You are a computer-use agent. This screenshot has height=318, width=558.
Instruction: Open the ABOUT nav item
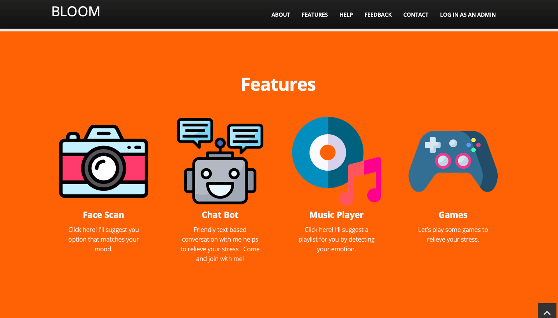point(281,15)
